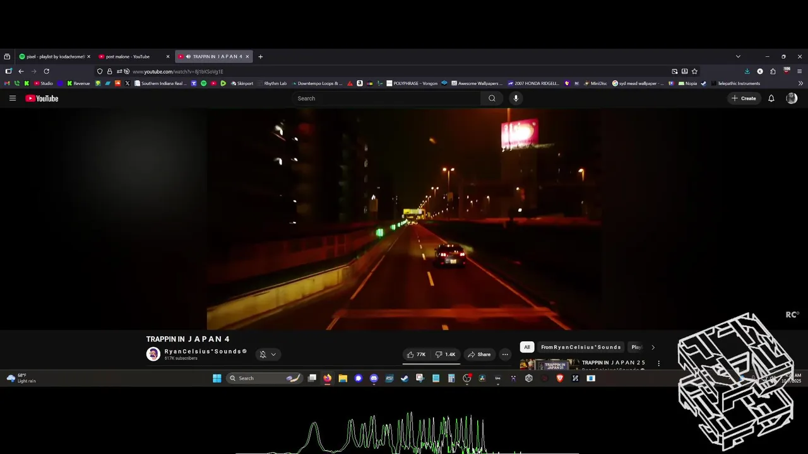The width and height of the screenshot is (808, 454).
Task: Show next filter chips arrow
Action: 653,347
